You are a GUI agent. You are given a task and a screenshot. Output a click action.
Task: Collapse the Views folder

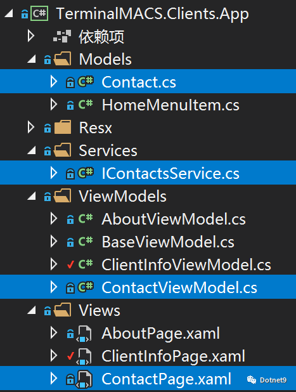coord(32,310)
